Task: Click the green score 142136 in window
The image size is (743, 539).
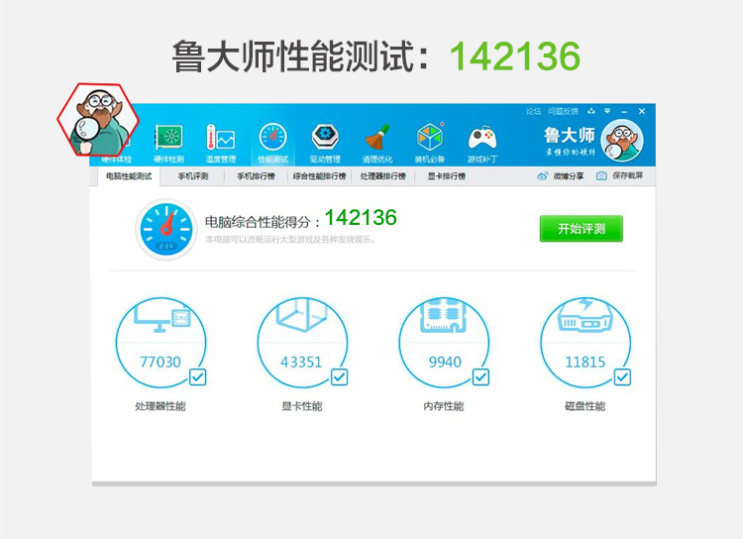Action: click(x=361, y=218)
